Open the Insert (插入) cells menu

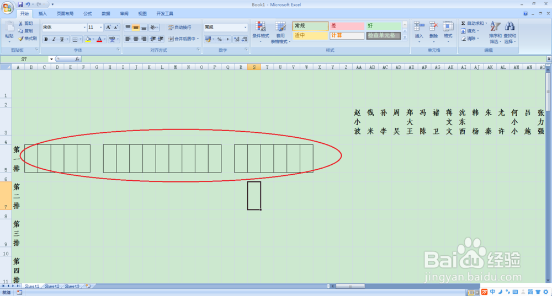pyautogui.click(x=419, y=31)
